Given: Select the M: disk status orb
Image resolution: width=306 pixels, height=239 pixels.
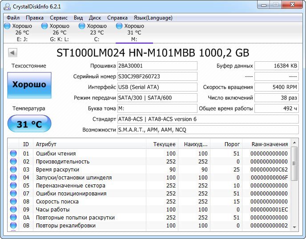Looking at the screenshot, I should point(119,26).
